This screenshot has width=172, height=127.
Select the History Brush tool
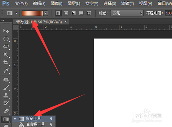coord(6,103)
